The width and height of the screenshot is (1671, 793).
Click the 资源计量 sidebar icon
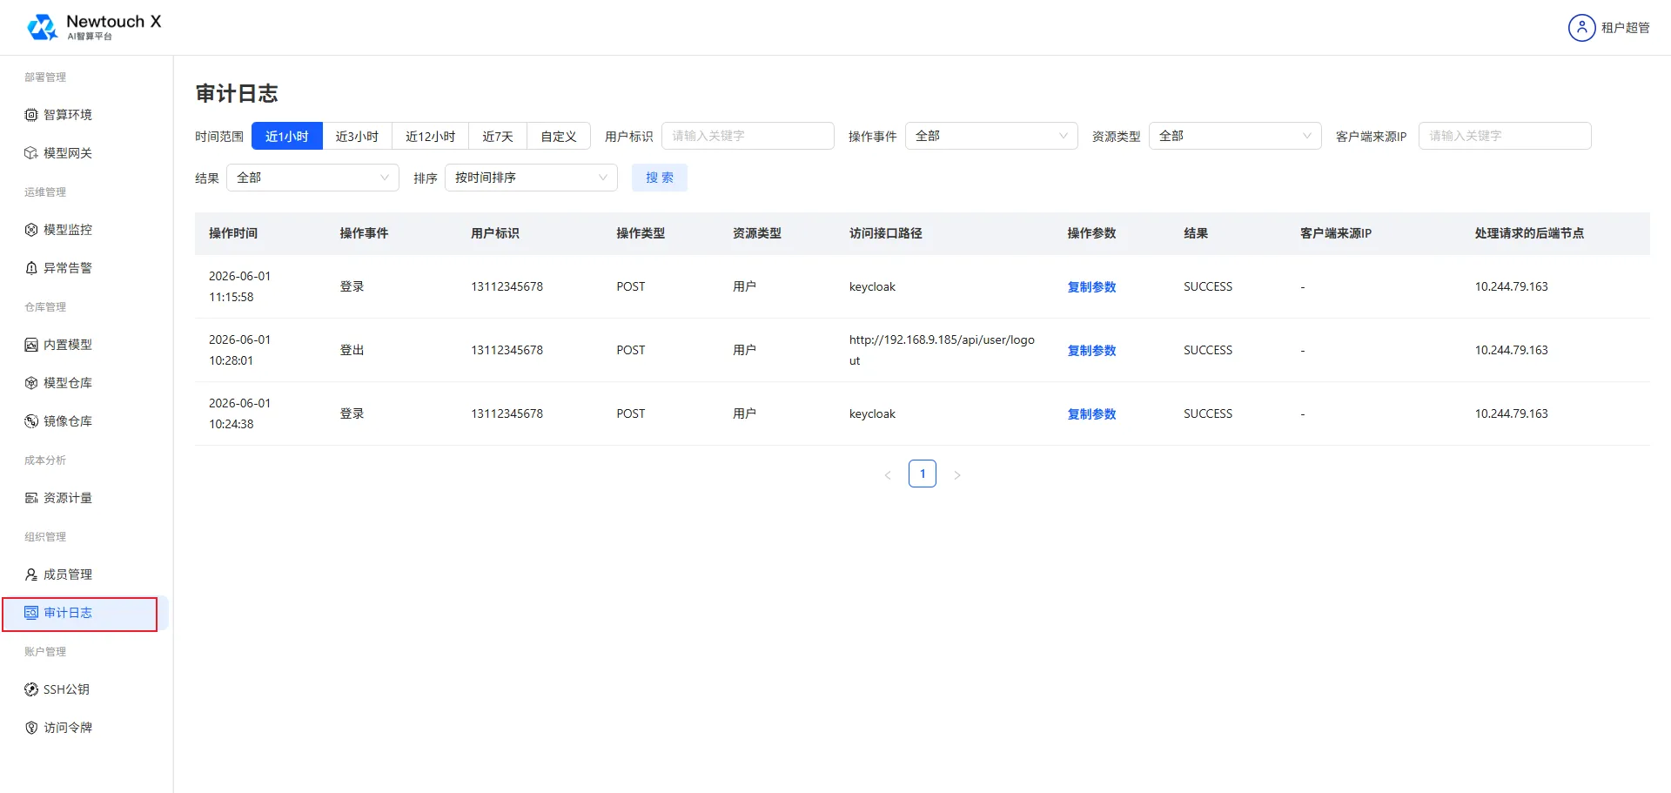click(x=31, y=498)
